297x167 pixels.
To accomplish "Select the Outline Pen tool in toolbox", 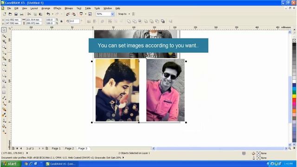I will 4,121.
